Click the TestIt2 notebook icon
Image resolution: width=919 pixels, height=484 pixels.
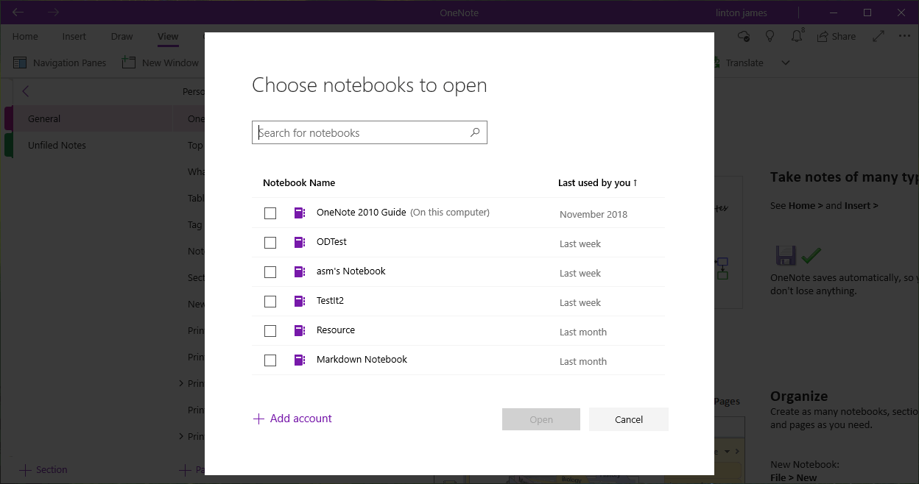point(299,302)
